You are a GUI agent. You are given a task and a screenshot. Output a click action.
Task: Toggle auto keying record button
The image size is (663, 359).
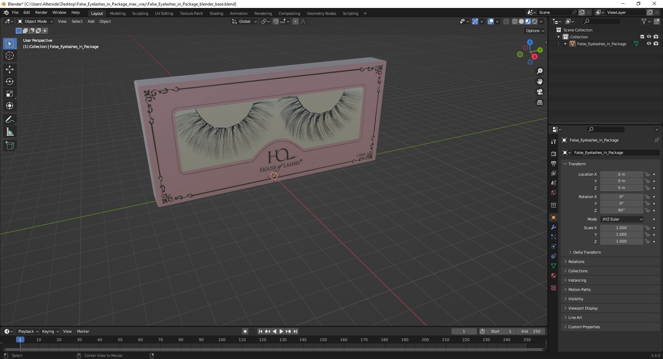coord(245,331)
